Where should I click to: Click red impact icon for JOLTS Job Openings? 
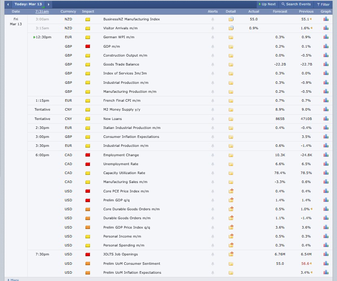(88, 255)
